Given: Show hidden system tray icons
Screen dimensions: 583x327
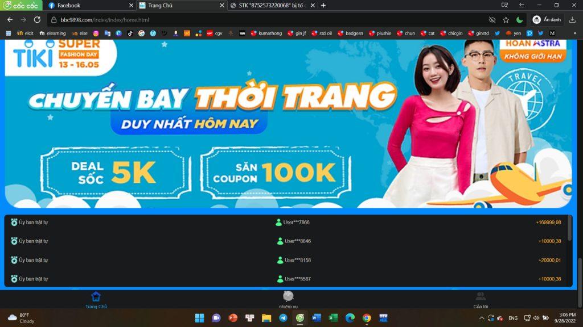Looking at the screenshot, I should pos(482,318).
